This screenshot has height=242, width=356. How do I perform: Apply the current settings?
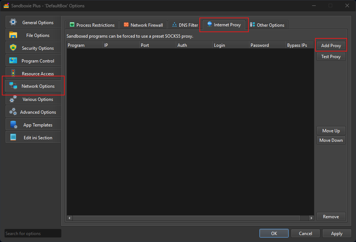click(337, 233)
